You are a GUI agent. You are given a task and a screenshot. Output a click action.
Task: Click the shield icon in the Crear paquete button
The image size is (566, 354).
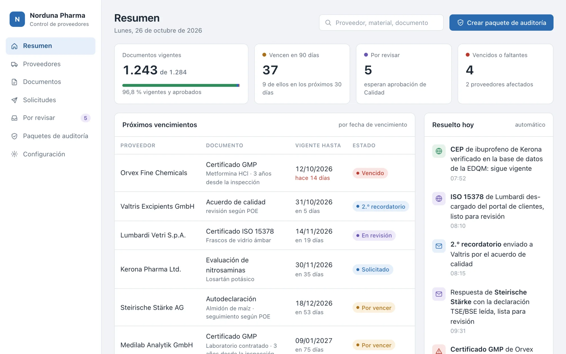click(x=460, y=23)
